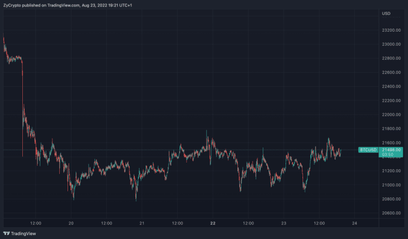Click the 21800.00 price axis label
Image resolution: width=408 pixels, height=239 pixels.
coord(390,129)
